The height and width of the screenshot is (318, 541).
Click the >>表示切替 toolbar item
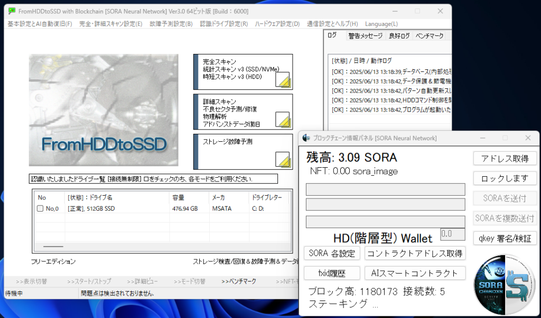(x=31, y=281)
